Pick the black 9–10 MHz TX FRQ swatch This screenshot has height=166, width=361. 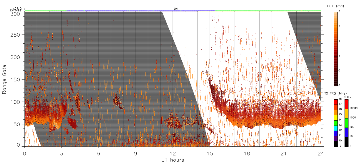coord(336,143)
